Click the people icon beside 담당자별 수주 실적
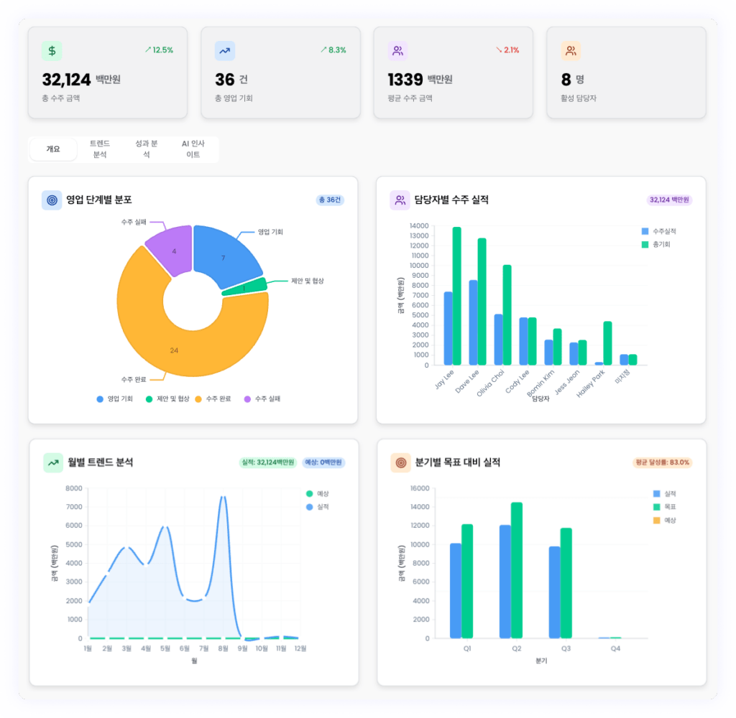 point(400,200)
